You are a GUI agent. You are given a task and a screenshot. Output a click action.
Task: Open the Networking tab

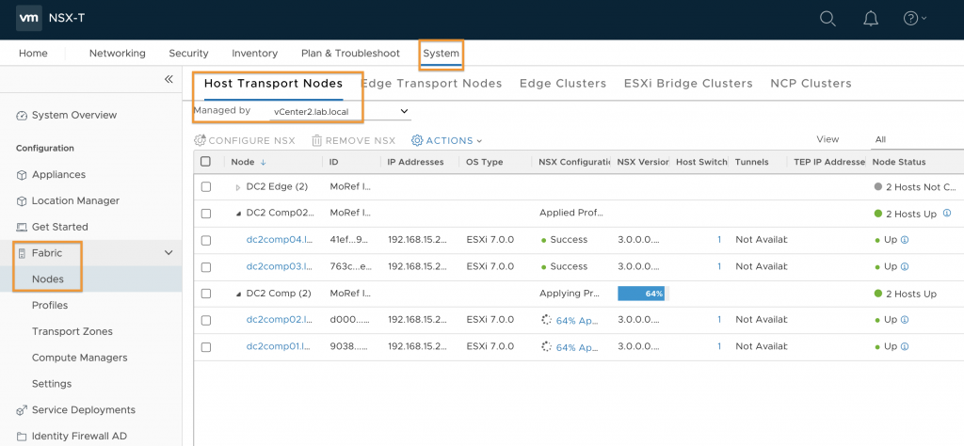pyautogui.click(x=118, y=54)
